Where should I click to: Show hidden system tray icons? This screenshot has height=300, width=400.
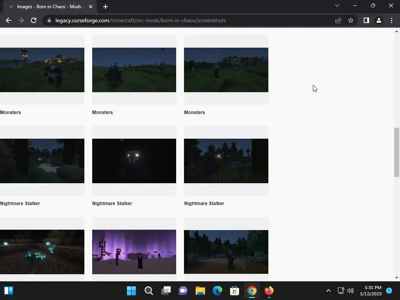point(329,291)
